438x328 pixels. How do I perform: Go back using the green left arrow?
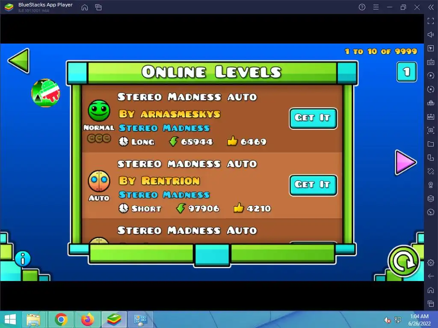coord(19,61)
